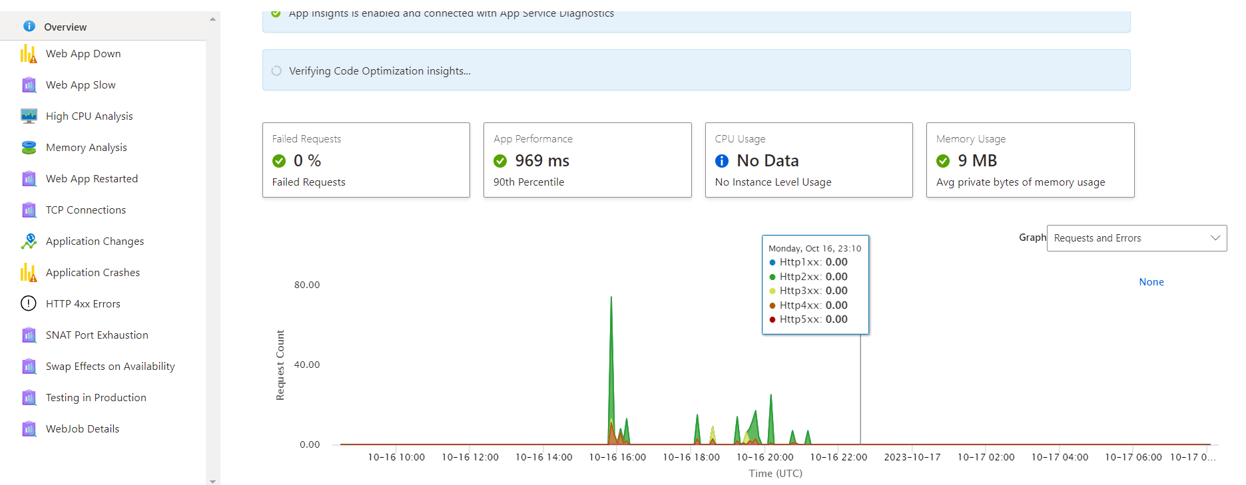Click the No Instance Level Usage text
Image resolution: width=1246 pixels, height=485 pixels.
point(773,182)
